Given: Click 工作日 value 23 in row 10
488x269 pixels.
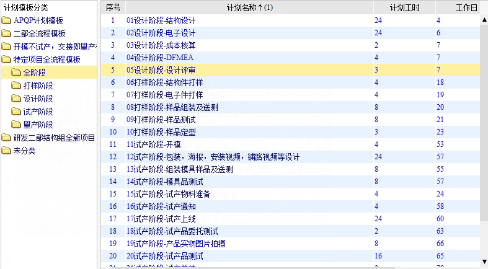Looking at the screenshot, I should pyautogui.click(x=440, y=132).
